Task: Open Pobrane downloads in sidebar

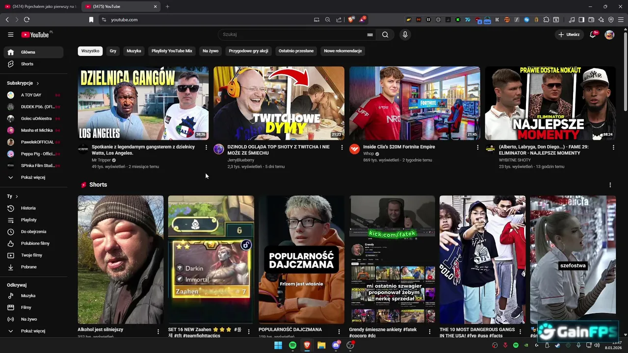Action: coord(33,267)
